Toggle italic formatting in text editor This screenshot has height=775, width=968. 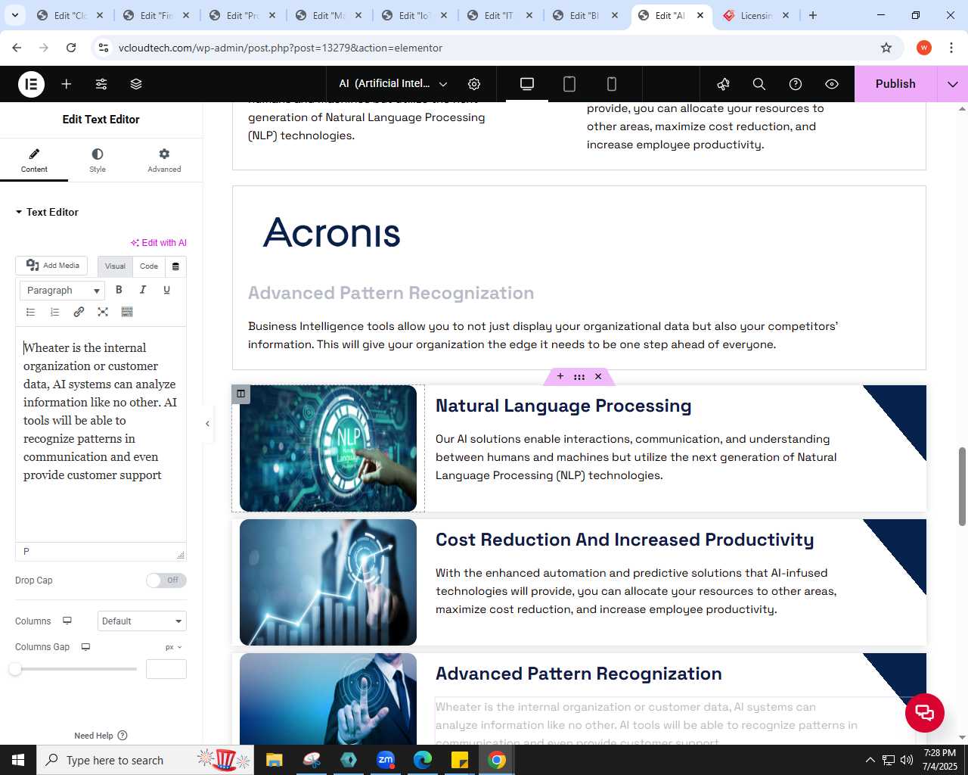pyautogui.click(x=143, y=290)
